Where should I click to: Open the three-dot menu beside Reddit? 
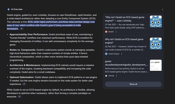pos(116,32)
